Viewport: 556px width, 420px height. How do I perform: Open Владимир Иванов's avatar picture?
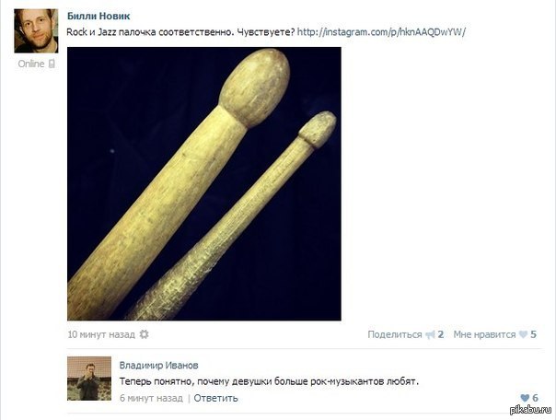click(89, 379)
